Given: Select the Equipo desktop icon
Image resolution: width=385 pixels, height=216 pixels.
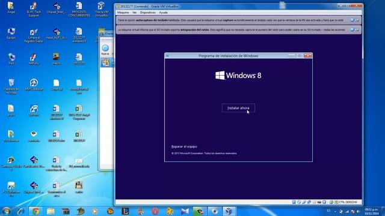Looking at the screenshot, I should (11, 34).
